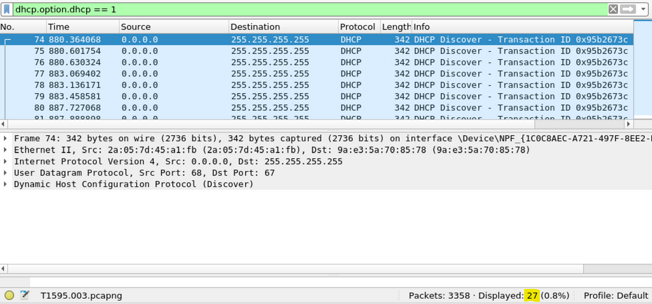The width and height of the screenshot is (652, 304).
Task: Click time value 887.727068
Action: click(75, 108)
